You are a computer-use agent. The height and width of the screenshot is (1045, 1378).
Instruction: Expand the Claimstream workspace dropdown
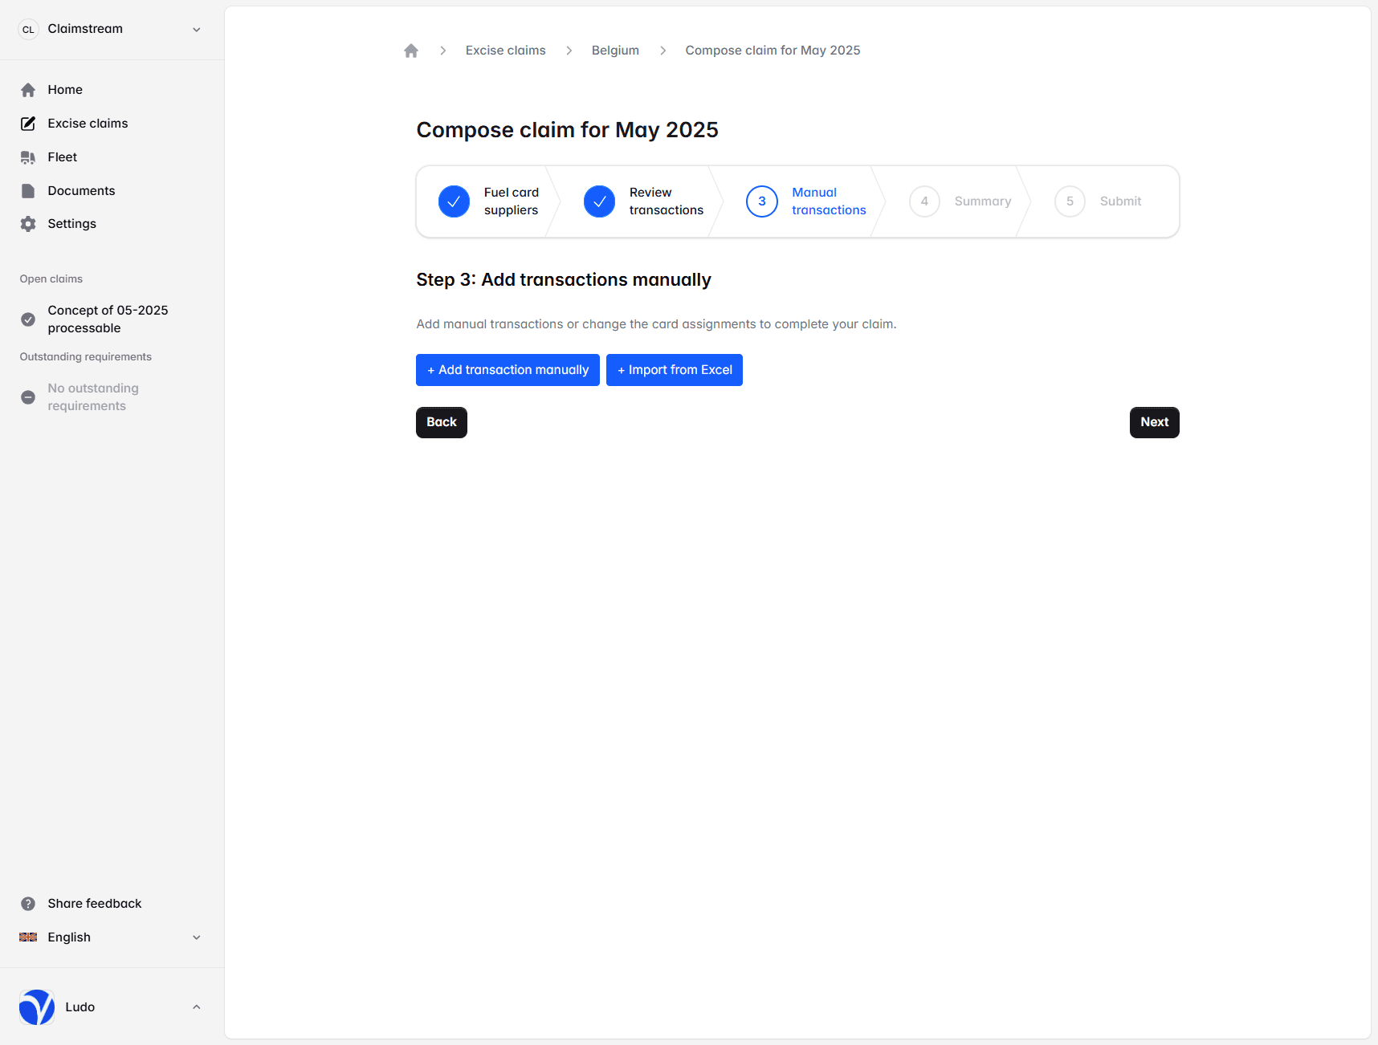(x=196, y=30)
